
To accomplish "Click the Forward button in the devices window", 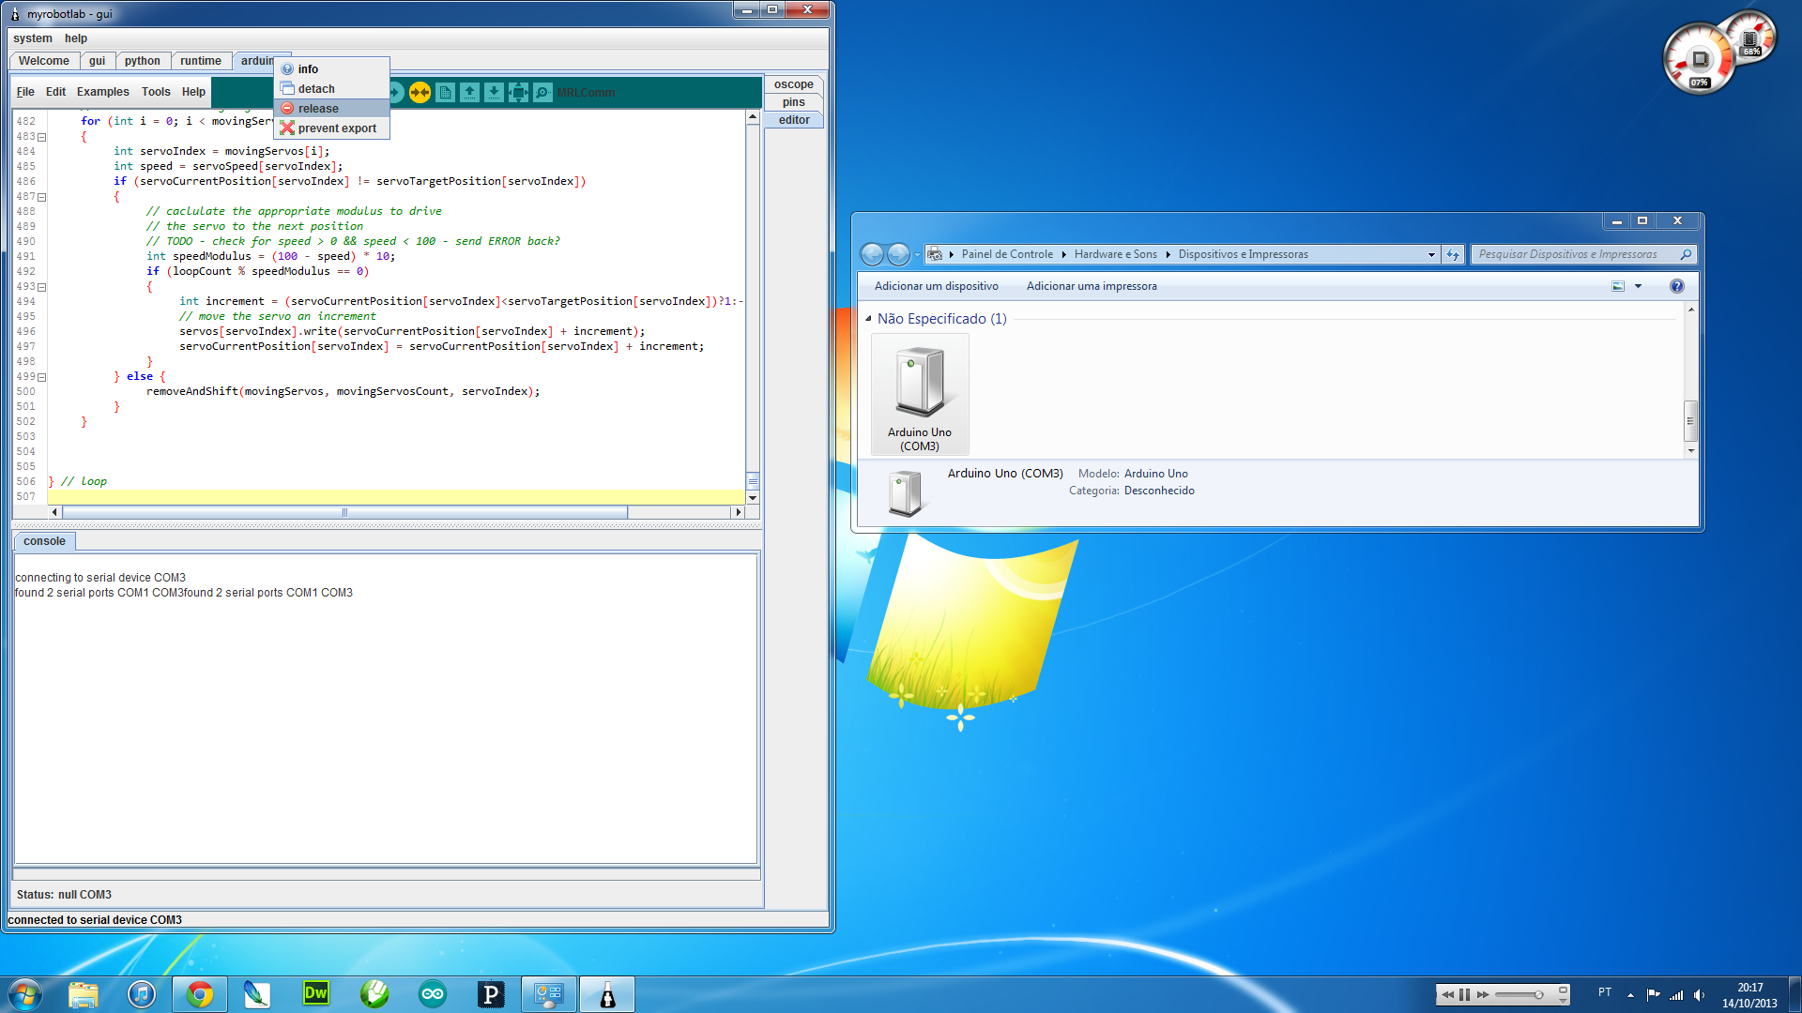I will (898, 254).
